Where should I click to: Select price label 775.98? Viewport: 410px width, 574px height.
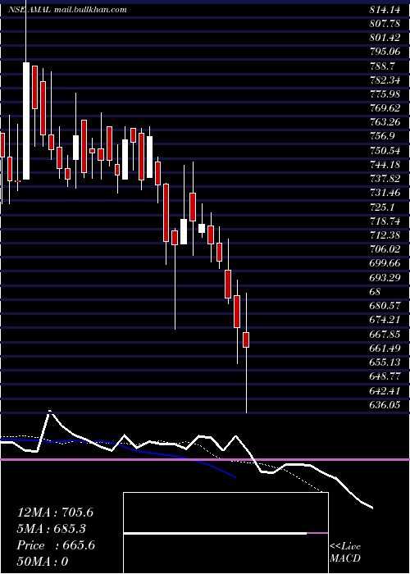click(385, 94)
